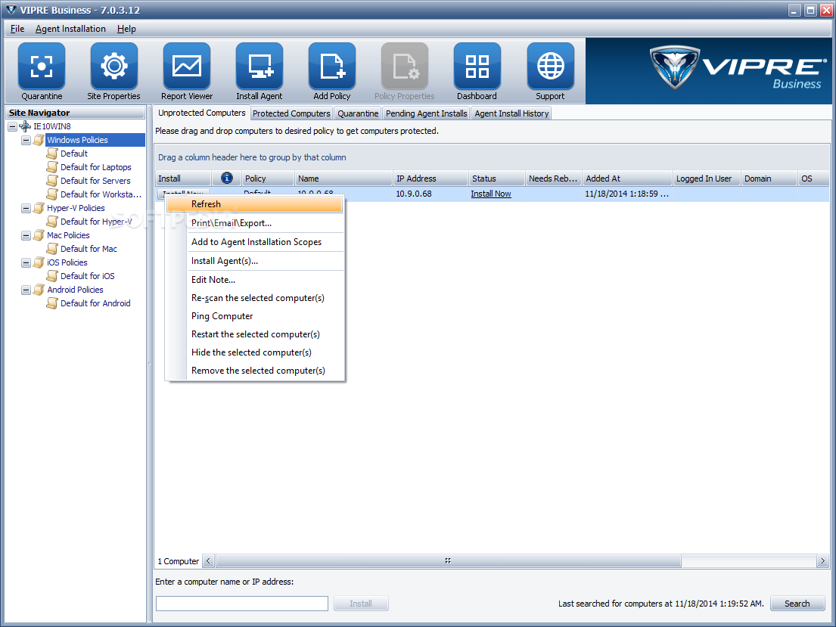Choose Re-scan the selected computer(s)

point(254,298)
